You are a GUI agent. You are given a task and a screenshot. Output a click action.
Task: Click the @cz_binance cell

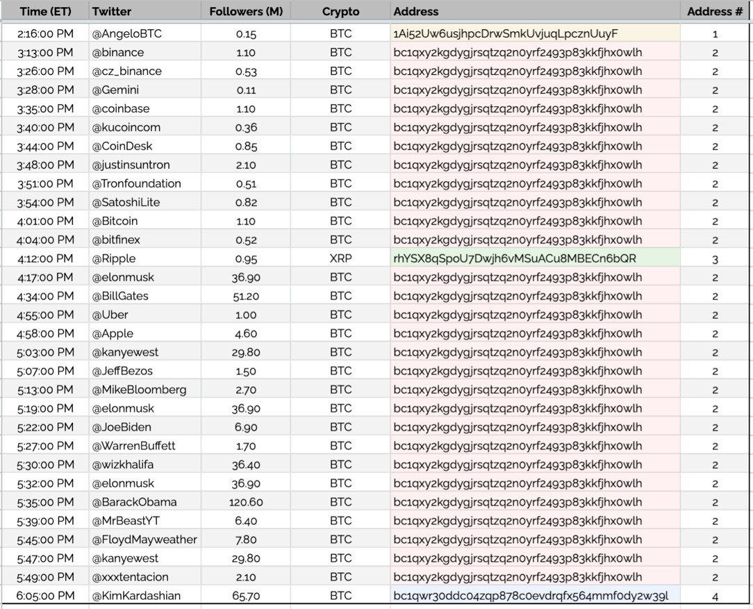(144, 71)
